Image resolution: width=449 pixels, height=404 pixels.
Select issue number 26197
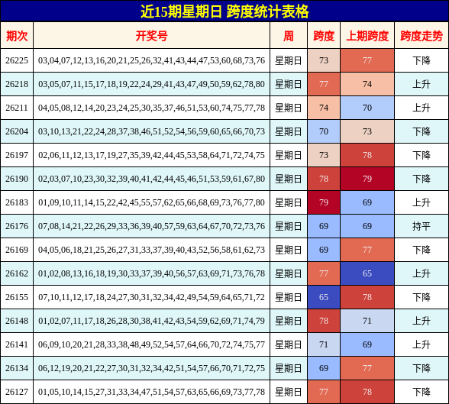pyautogui.click(x=17, y=155)
